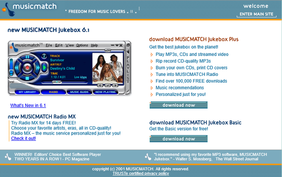This screenshot has height=177, width=282.
Task: Switch to the MY LIBRARY tab
Action: coord(28,92)
